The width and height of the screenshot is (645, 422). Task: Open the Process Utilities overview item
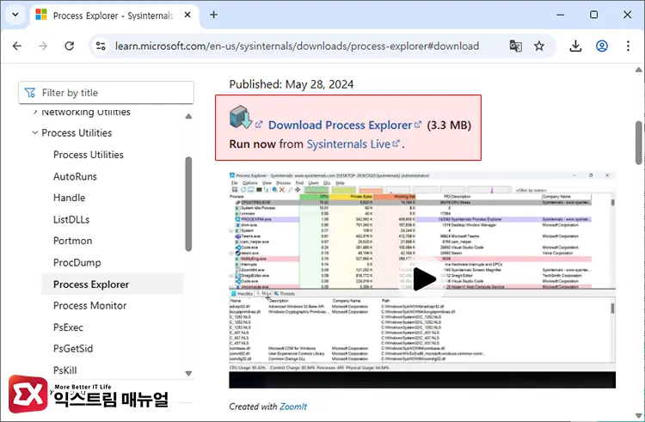(x=89, y=155)
